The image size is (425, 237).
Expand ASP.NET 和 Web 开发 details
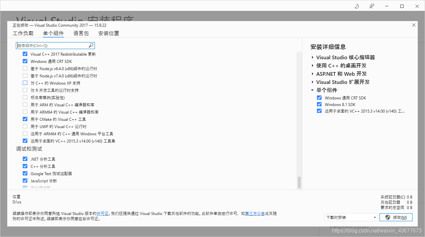click(x=312, y=74)
